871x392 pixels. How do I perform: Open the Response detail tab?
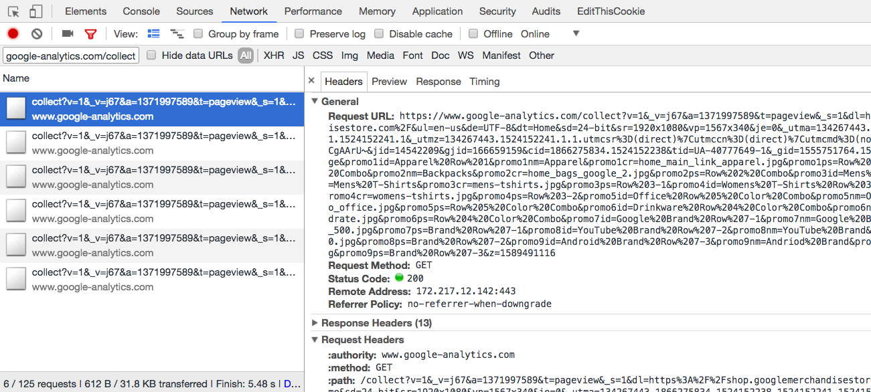click(x=439, y=82)
